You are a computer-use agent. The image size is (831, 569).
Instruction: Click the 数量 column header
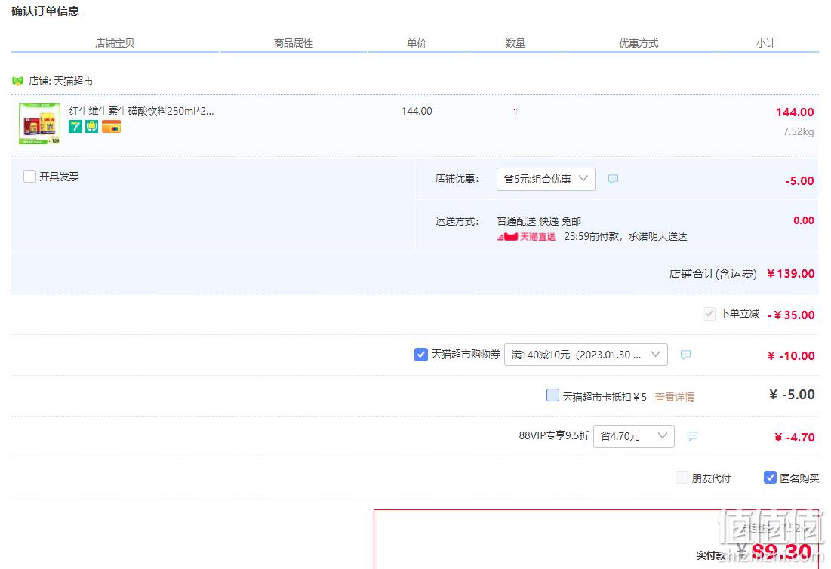[x=516, y=44]
